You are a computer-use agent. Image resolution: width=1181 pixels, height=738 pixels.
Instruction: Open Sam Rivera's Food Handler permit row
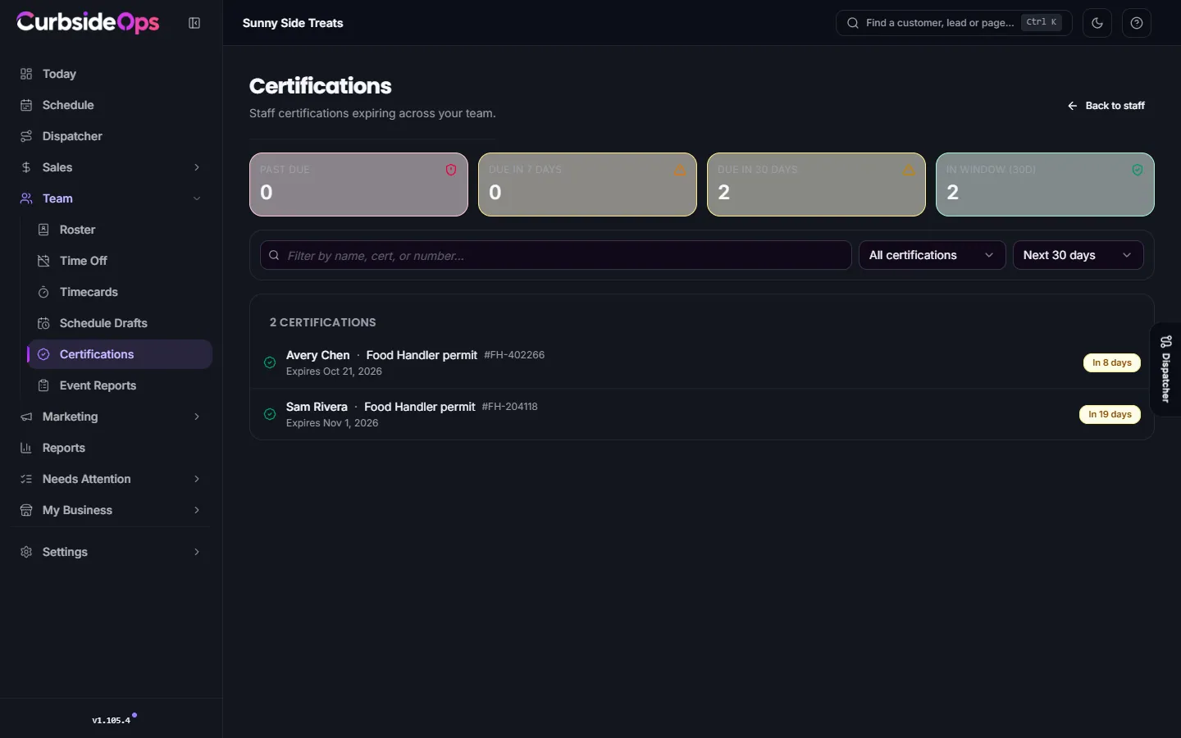(701, 414)
